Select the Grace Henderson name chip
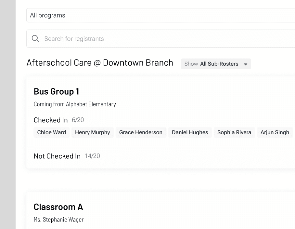295x229 pixels. tap(141, 132)
